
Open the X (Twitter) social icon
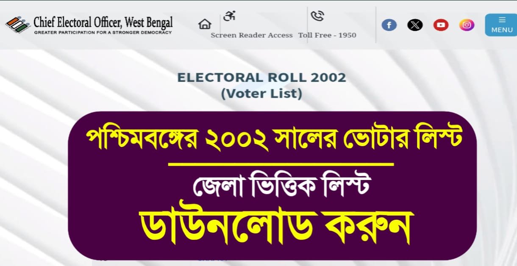pyautogui.click(x=415, y=25)
